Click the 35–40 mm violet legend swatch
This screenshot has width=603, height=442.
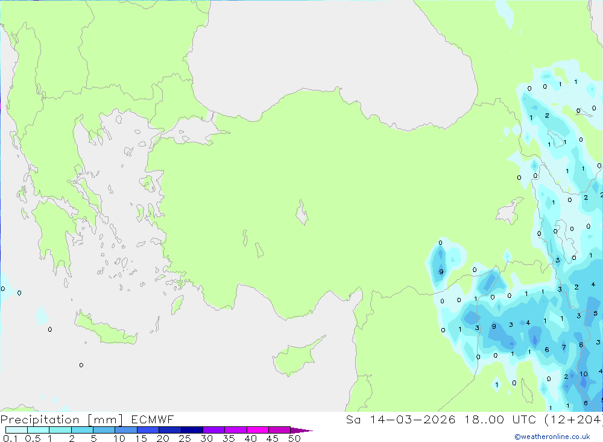point(236,430)
